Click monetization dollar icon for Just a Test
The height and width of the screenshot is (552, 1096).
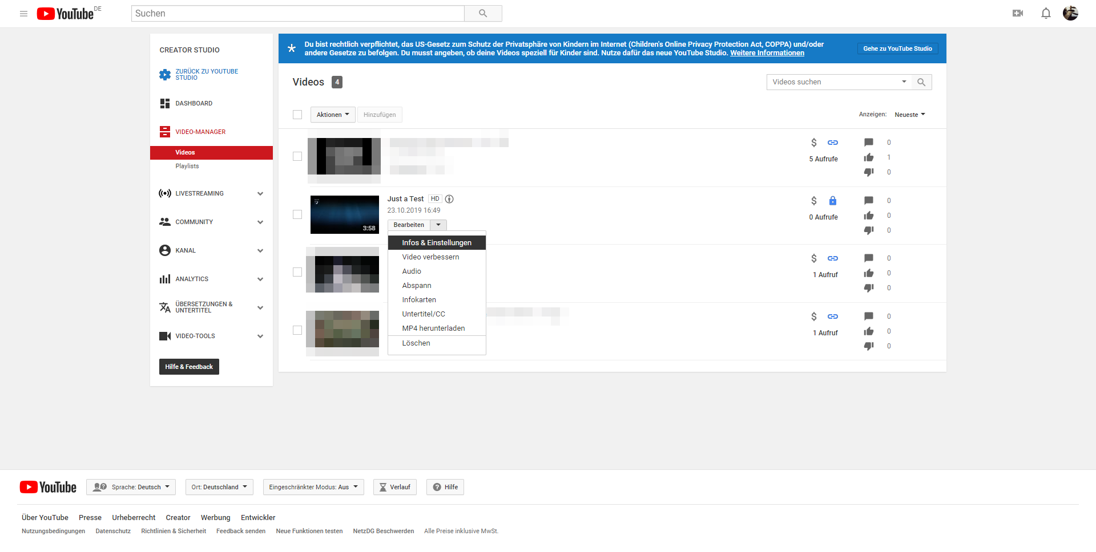click(x=814, y=201)
